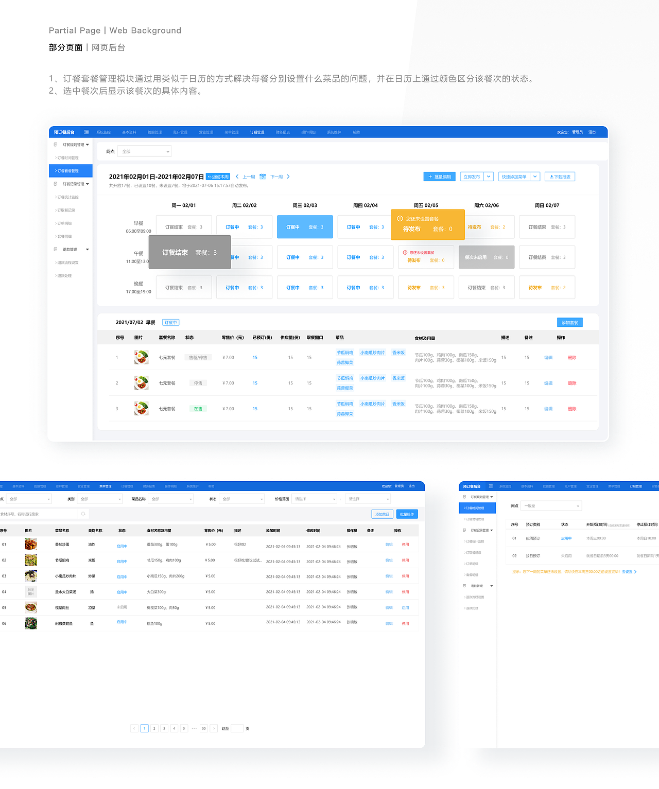Open the 快速添加菜单 dropdown arrow
Viewport: 659px width, 789px height.
[535, 177]
